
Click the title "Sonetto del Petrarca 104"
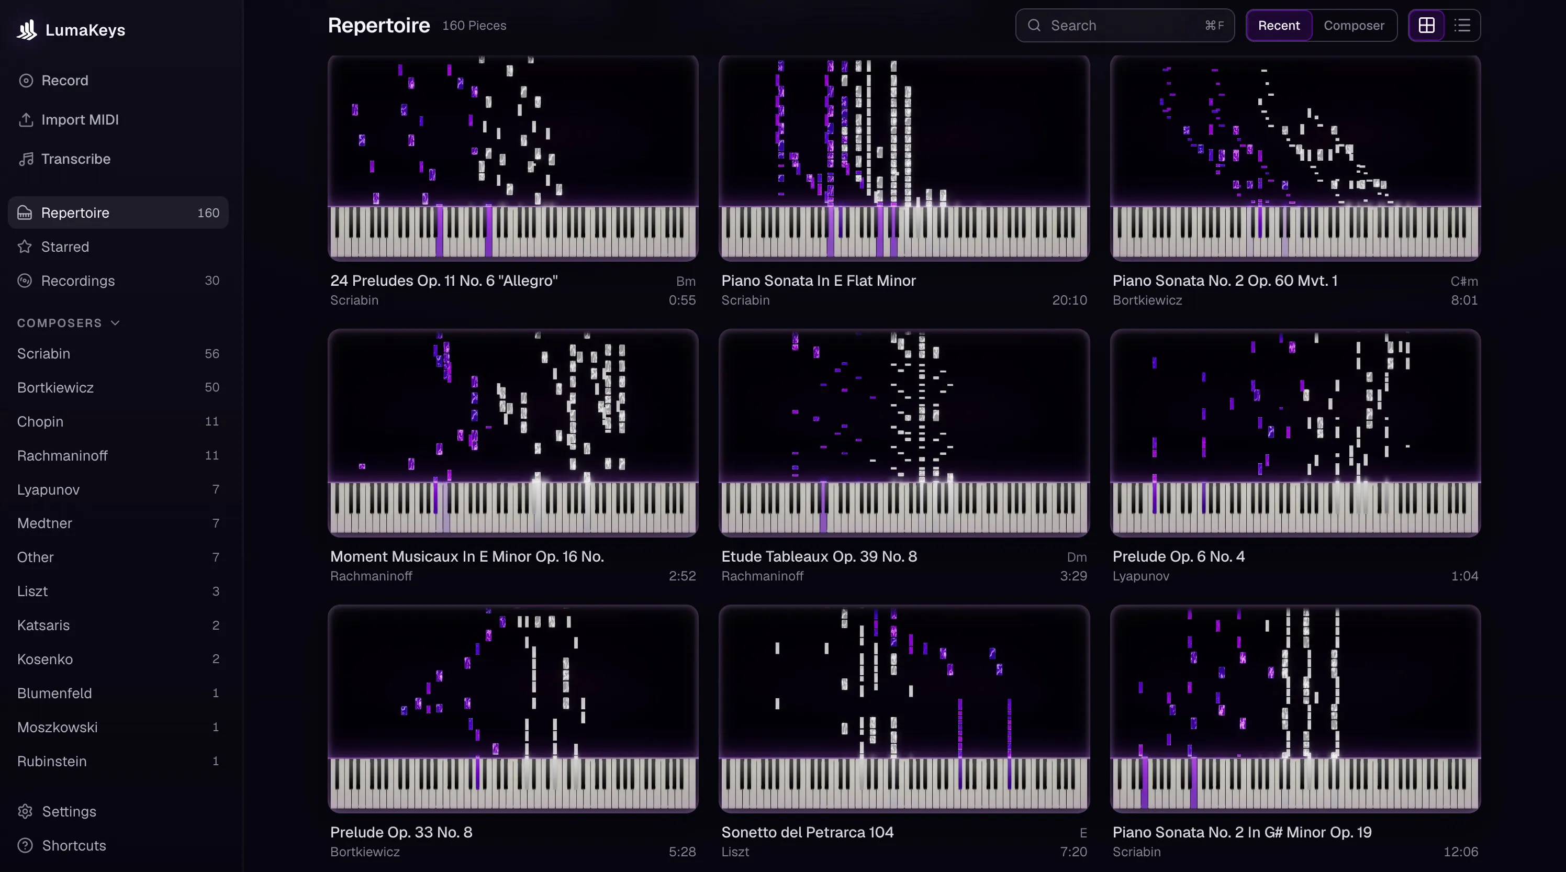click(x=807, y=832)
